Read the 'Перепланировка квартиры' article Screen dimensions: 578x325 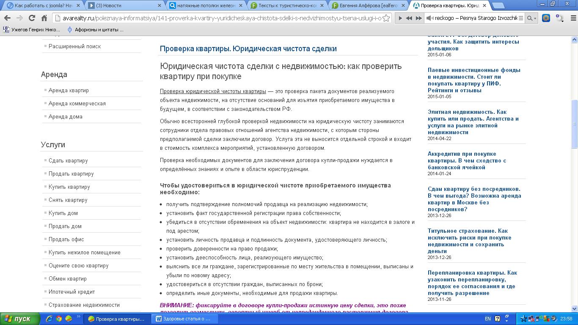click(x=472, y=283)
